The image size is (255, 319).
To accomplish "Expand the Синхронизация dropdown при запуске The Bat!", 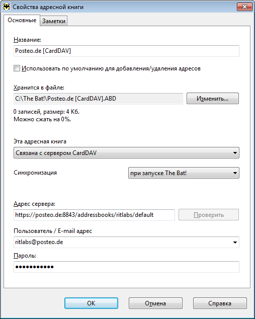I will point(184,173).
